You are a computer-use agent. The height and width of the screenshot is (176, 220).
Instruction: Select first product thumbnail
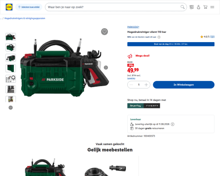pyautogui.click(x=11, y=37)
